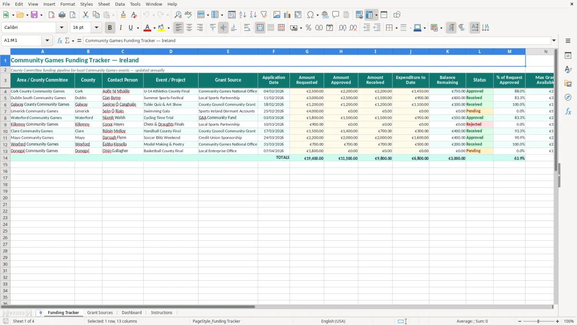The image size is (577, 325).
Task: Format as date calendar icon
Action: [x=329, y=28]
